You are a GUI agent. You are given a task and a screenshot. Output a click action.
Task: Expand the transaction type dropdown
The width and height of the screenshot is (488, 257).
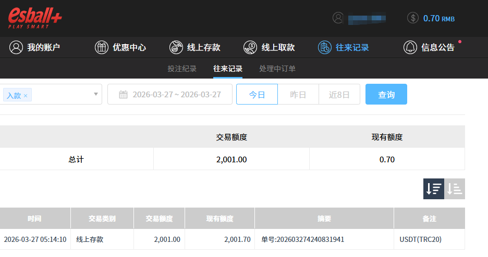click(x=95, y=94)
